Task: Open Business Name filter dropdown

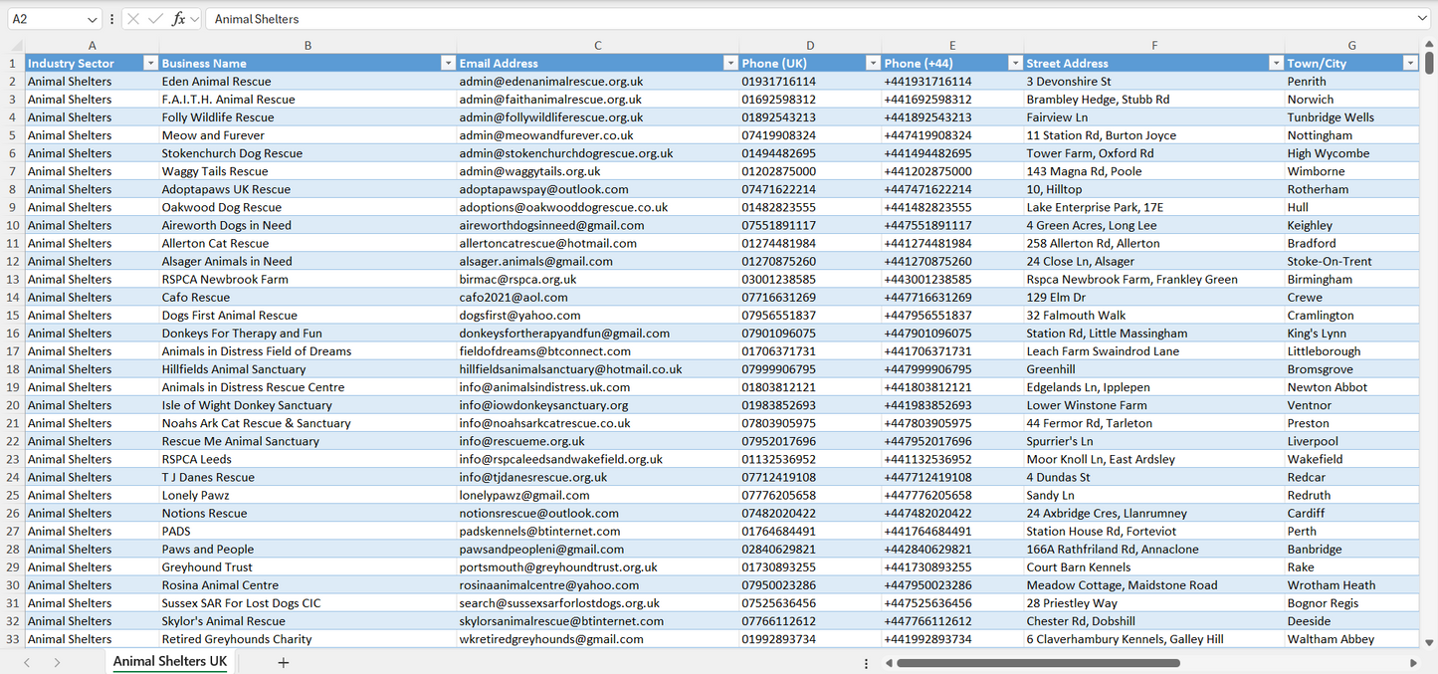Action: [x=448, y=63]
